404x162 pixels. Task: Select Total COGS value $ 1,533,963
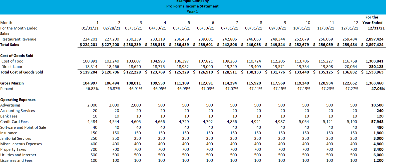click(x=372, y=72)
